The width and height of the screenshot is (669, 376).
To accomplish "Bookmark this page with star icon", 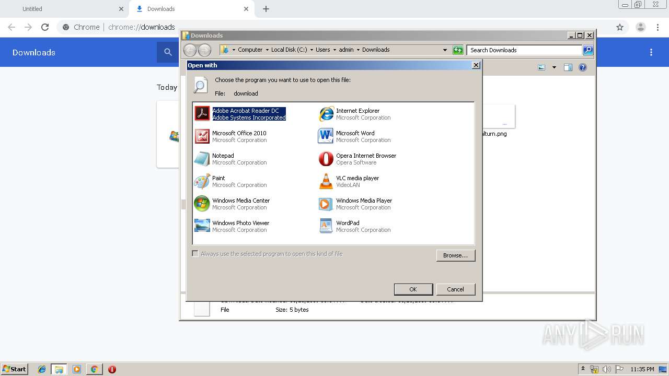I will point(620,27).
